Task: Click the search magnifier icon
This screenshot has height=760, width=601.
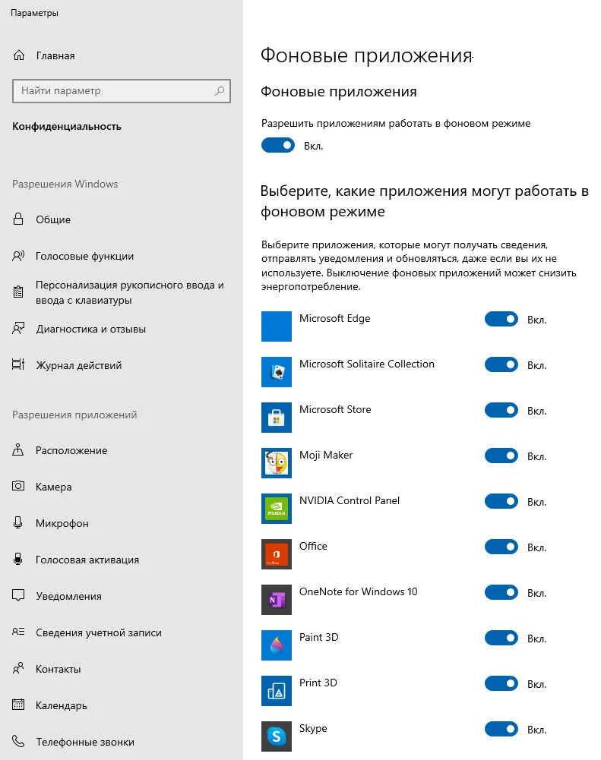Action: pyautogui.click(x=220, y=90)
